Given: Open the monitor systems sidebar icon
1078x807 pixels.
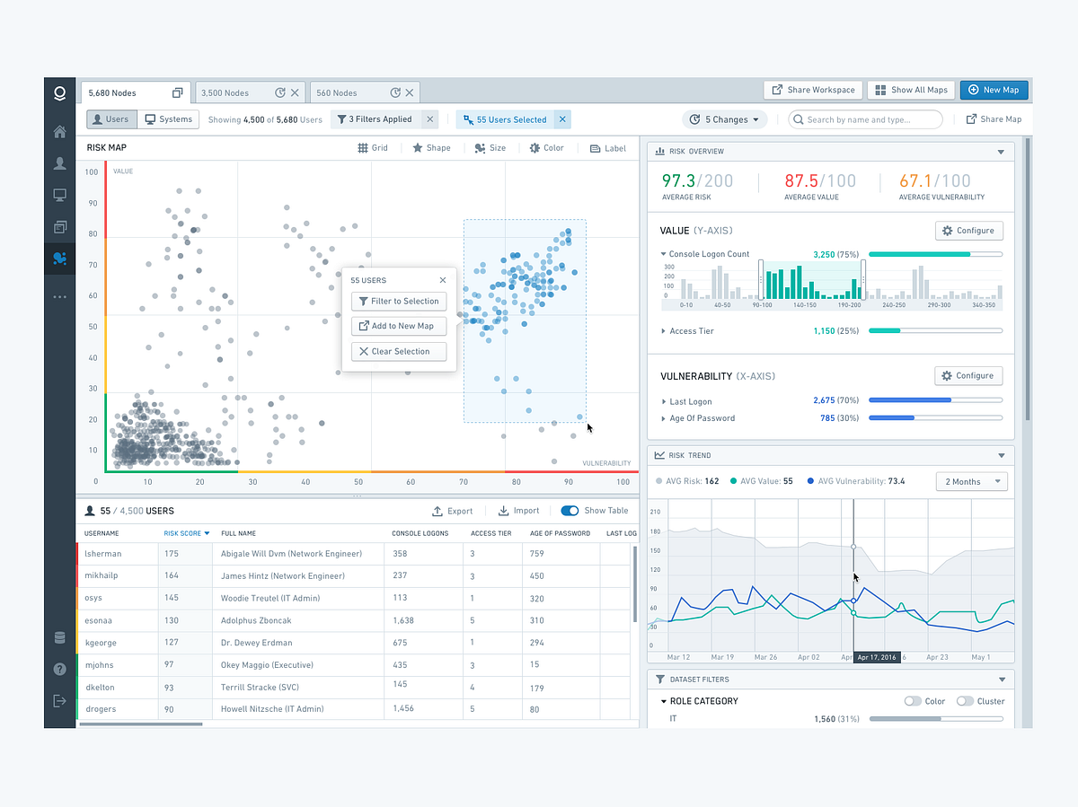Looking at the screenshot, I should 60,195.
